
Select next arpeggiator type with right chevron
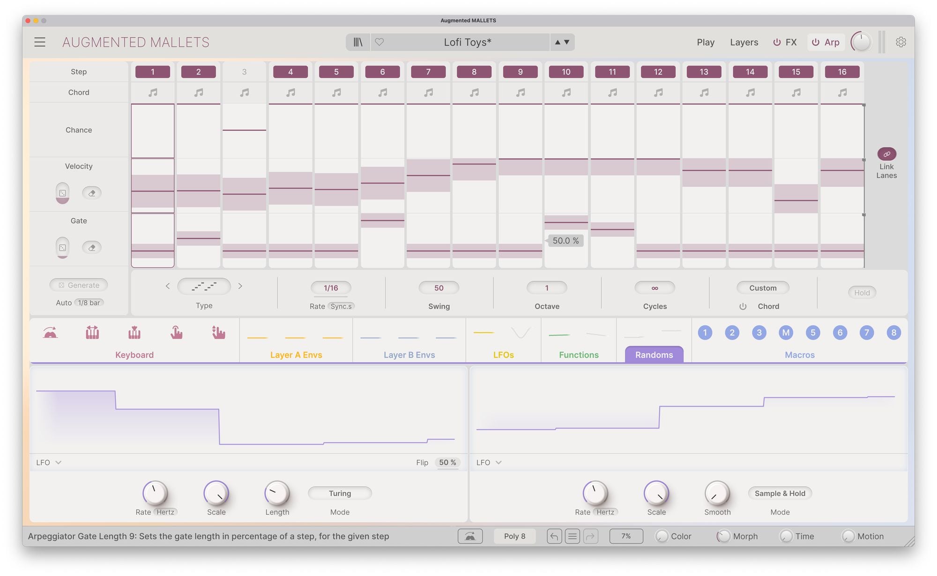pyautogui.click(x=240, y=286)
